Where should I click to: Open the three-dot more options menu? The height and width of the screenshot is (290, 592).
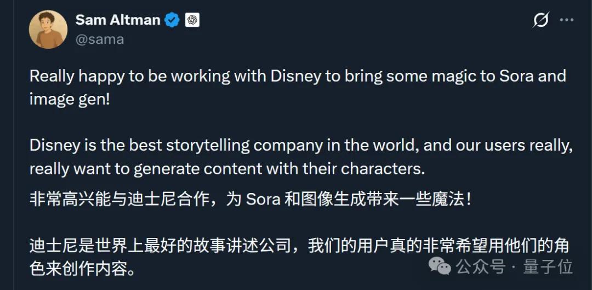coord(566,20)
